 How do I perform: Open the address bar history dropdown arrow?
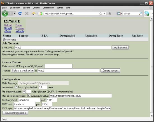point(105,13)
